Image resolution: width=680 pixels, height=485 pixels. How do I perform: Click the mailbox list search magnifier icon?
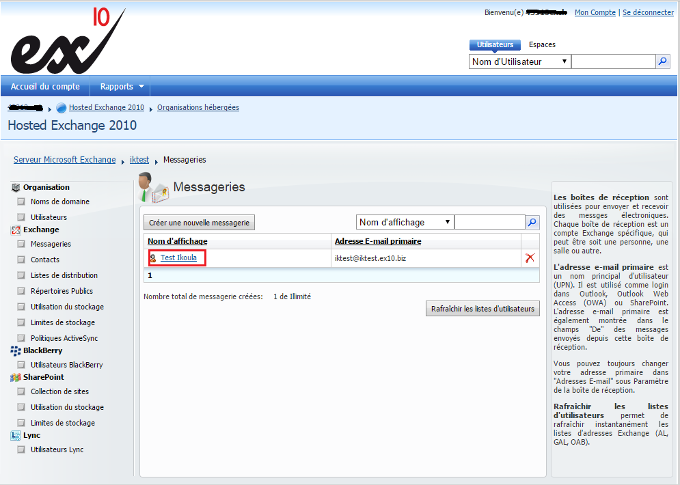[532, 222]
